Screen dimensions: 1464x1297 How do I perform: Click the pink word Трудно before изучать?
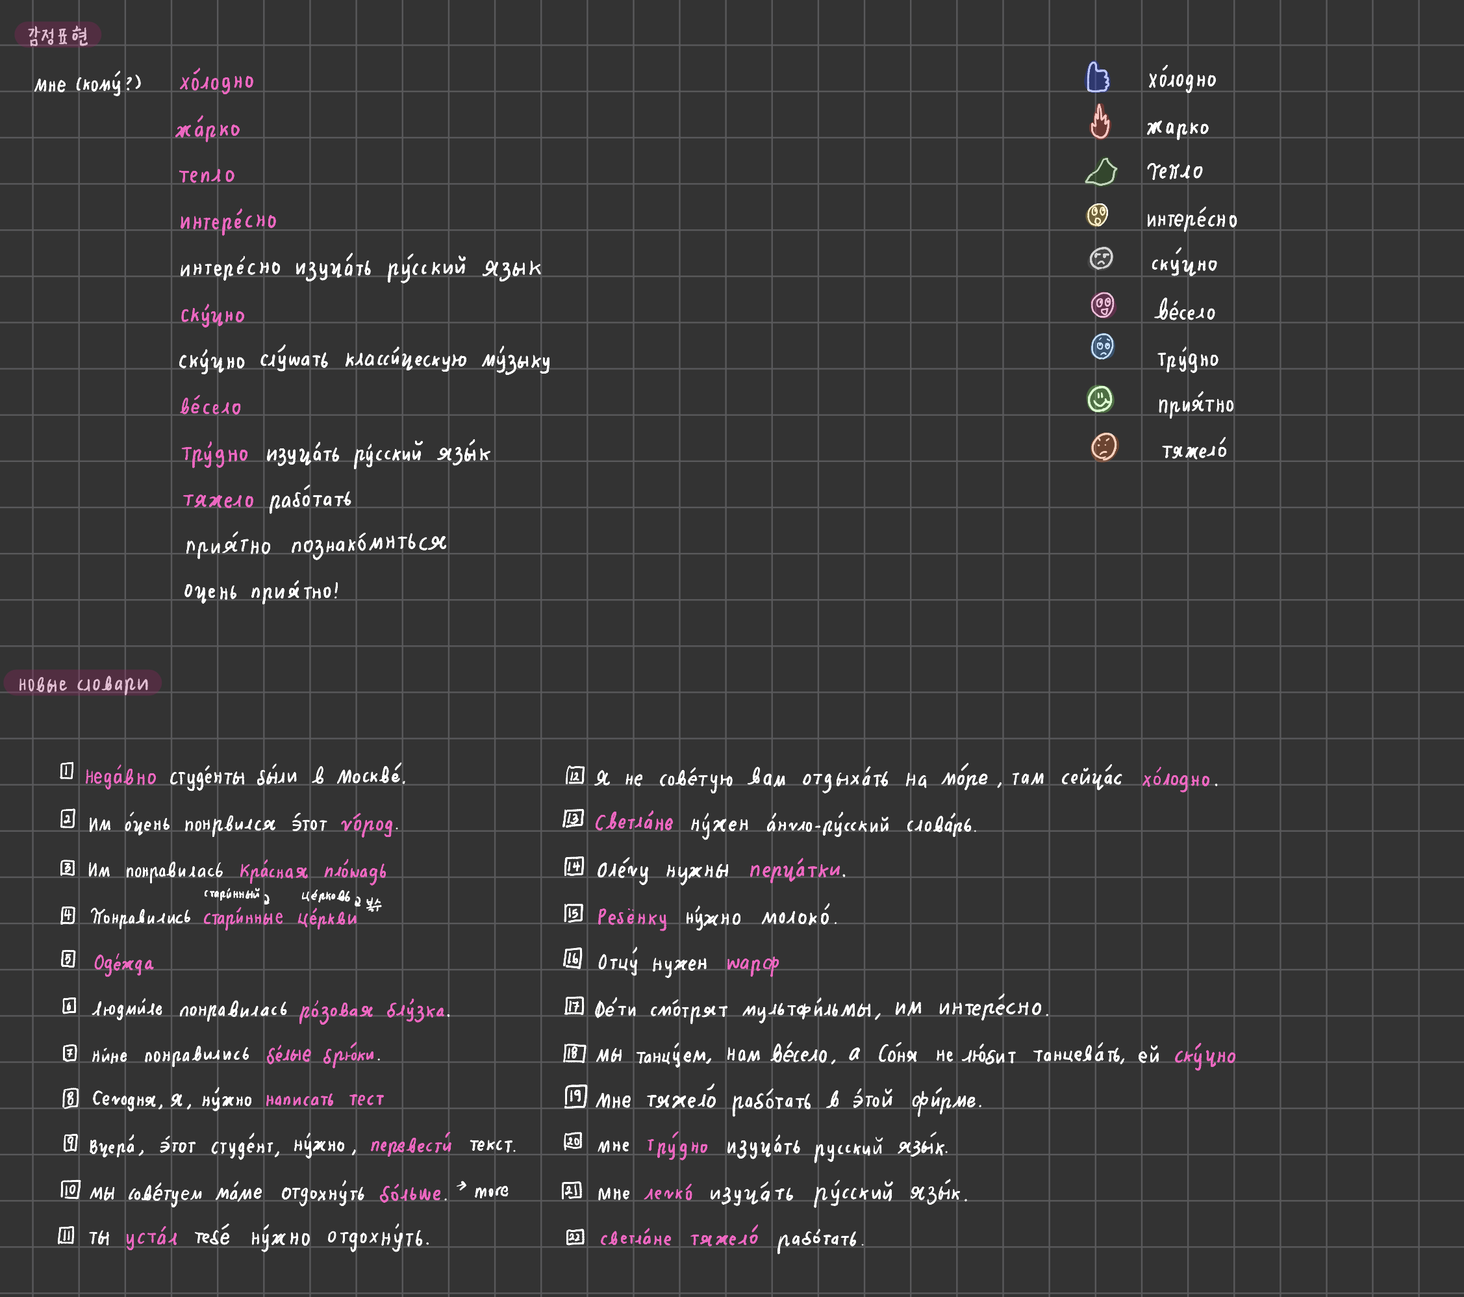tap(215, 454)
